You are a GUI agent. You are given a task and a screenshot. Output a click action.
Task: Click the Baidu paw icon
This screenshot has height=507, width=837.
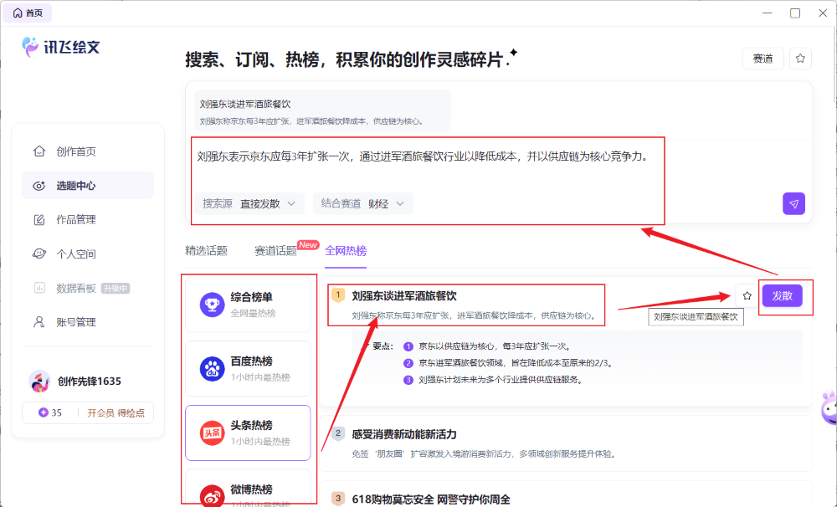pos(212,368)
